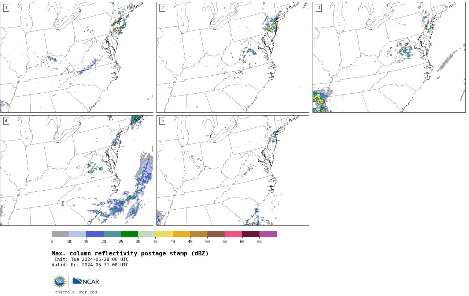Click the dark green 25-30 dBZ swatch
Screen dimensions: 469x296
tap(129, 234)
